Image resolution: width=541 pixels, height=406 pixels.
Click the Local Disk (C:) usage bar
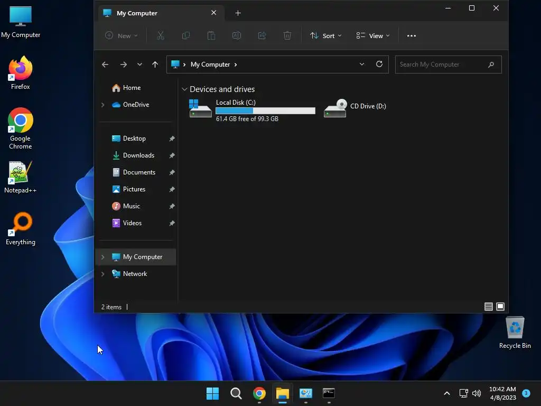click(265, 111)
